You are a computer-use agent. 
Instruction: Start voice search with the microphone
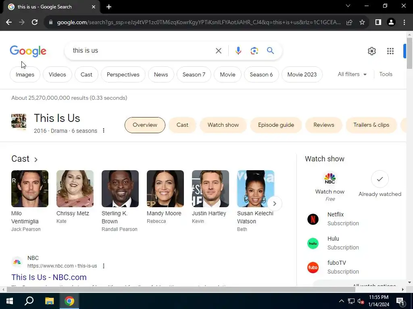238,51
